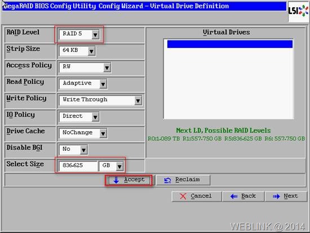Expand the Drive Cache dropdown
The width and height of the screenshot is (310, 233).
click(103, 134)
